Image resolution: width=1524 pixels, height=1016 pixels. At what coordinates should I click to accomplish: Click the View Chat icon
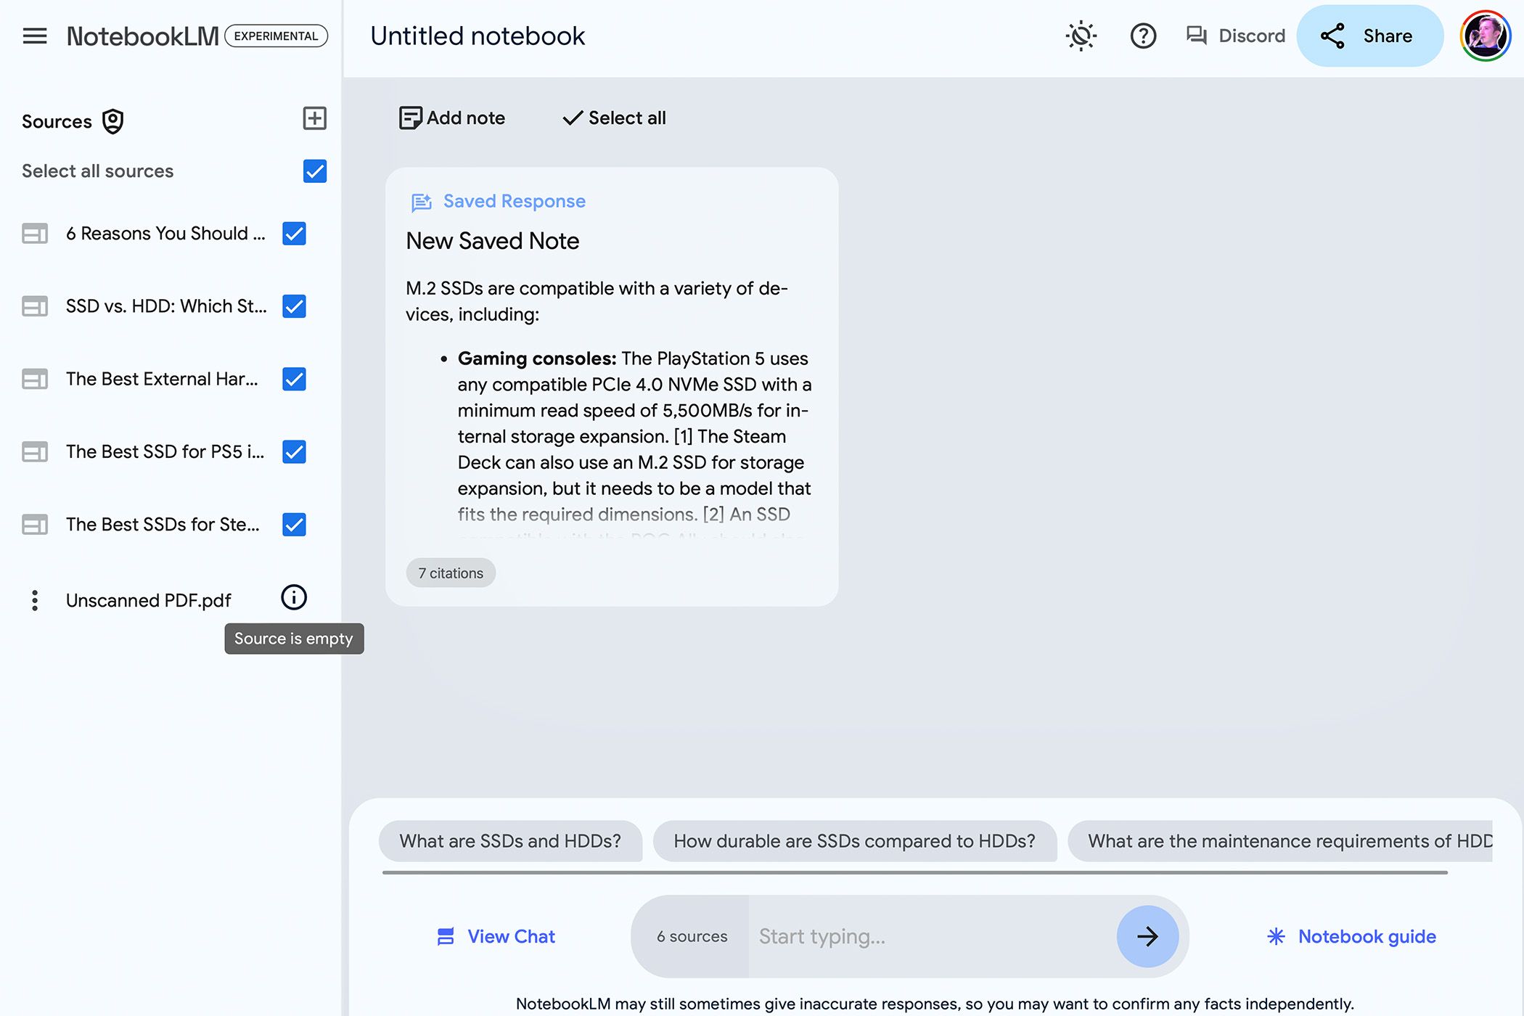446,935
